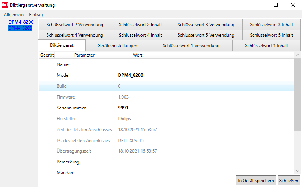Click the Zeit des letzten Anschlusses timestamp

138,130
